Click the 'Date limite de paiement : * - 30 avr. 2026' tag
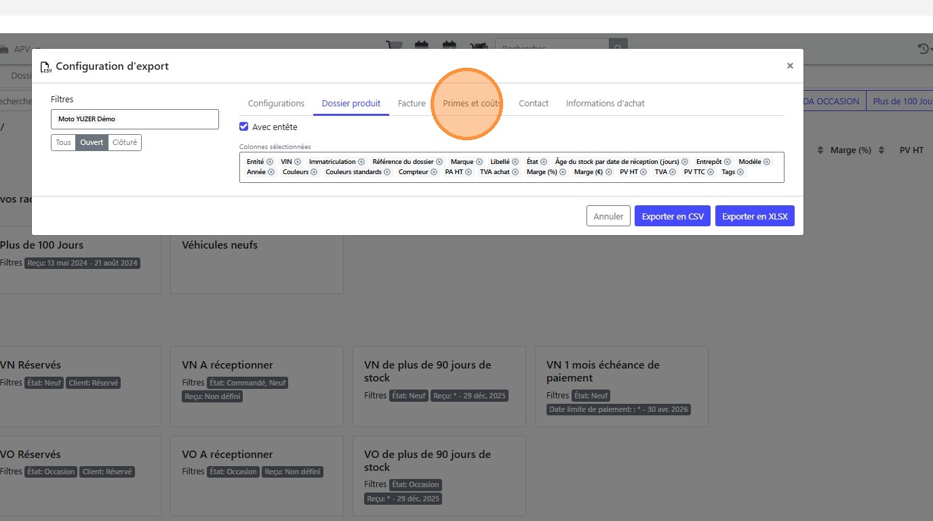Image resolution: width=933 pixels, height=521 pixels. coord(618,409)
